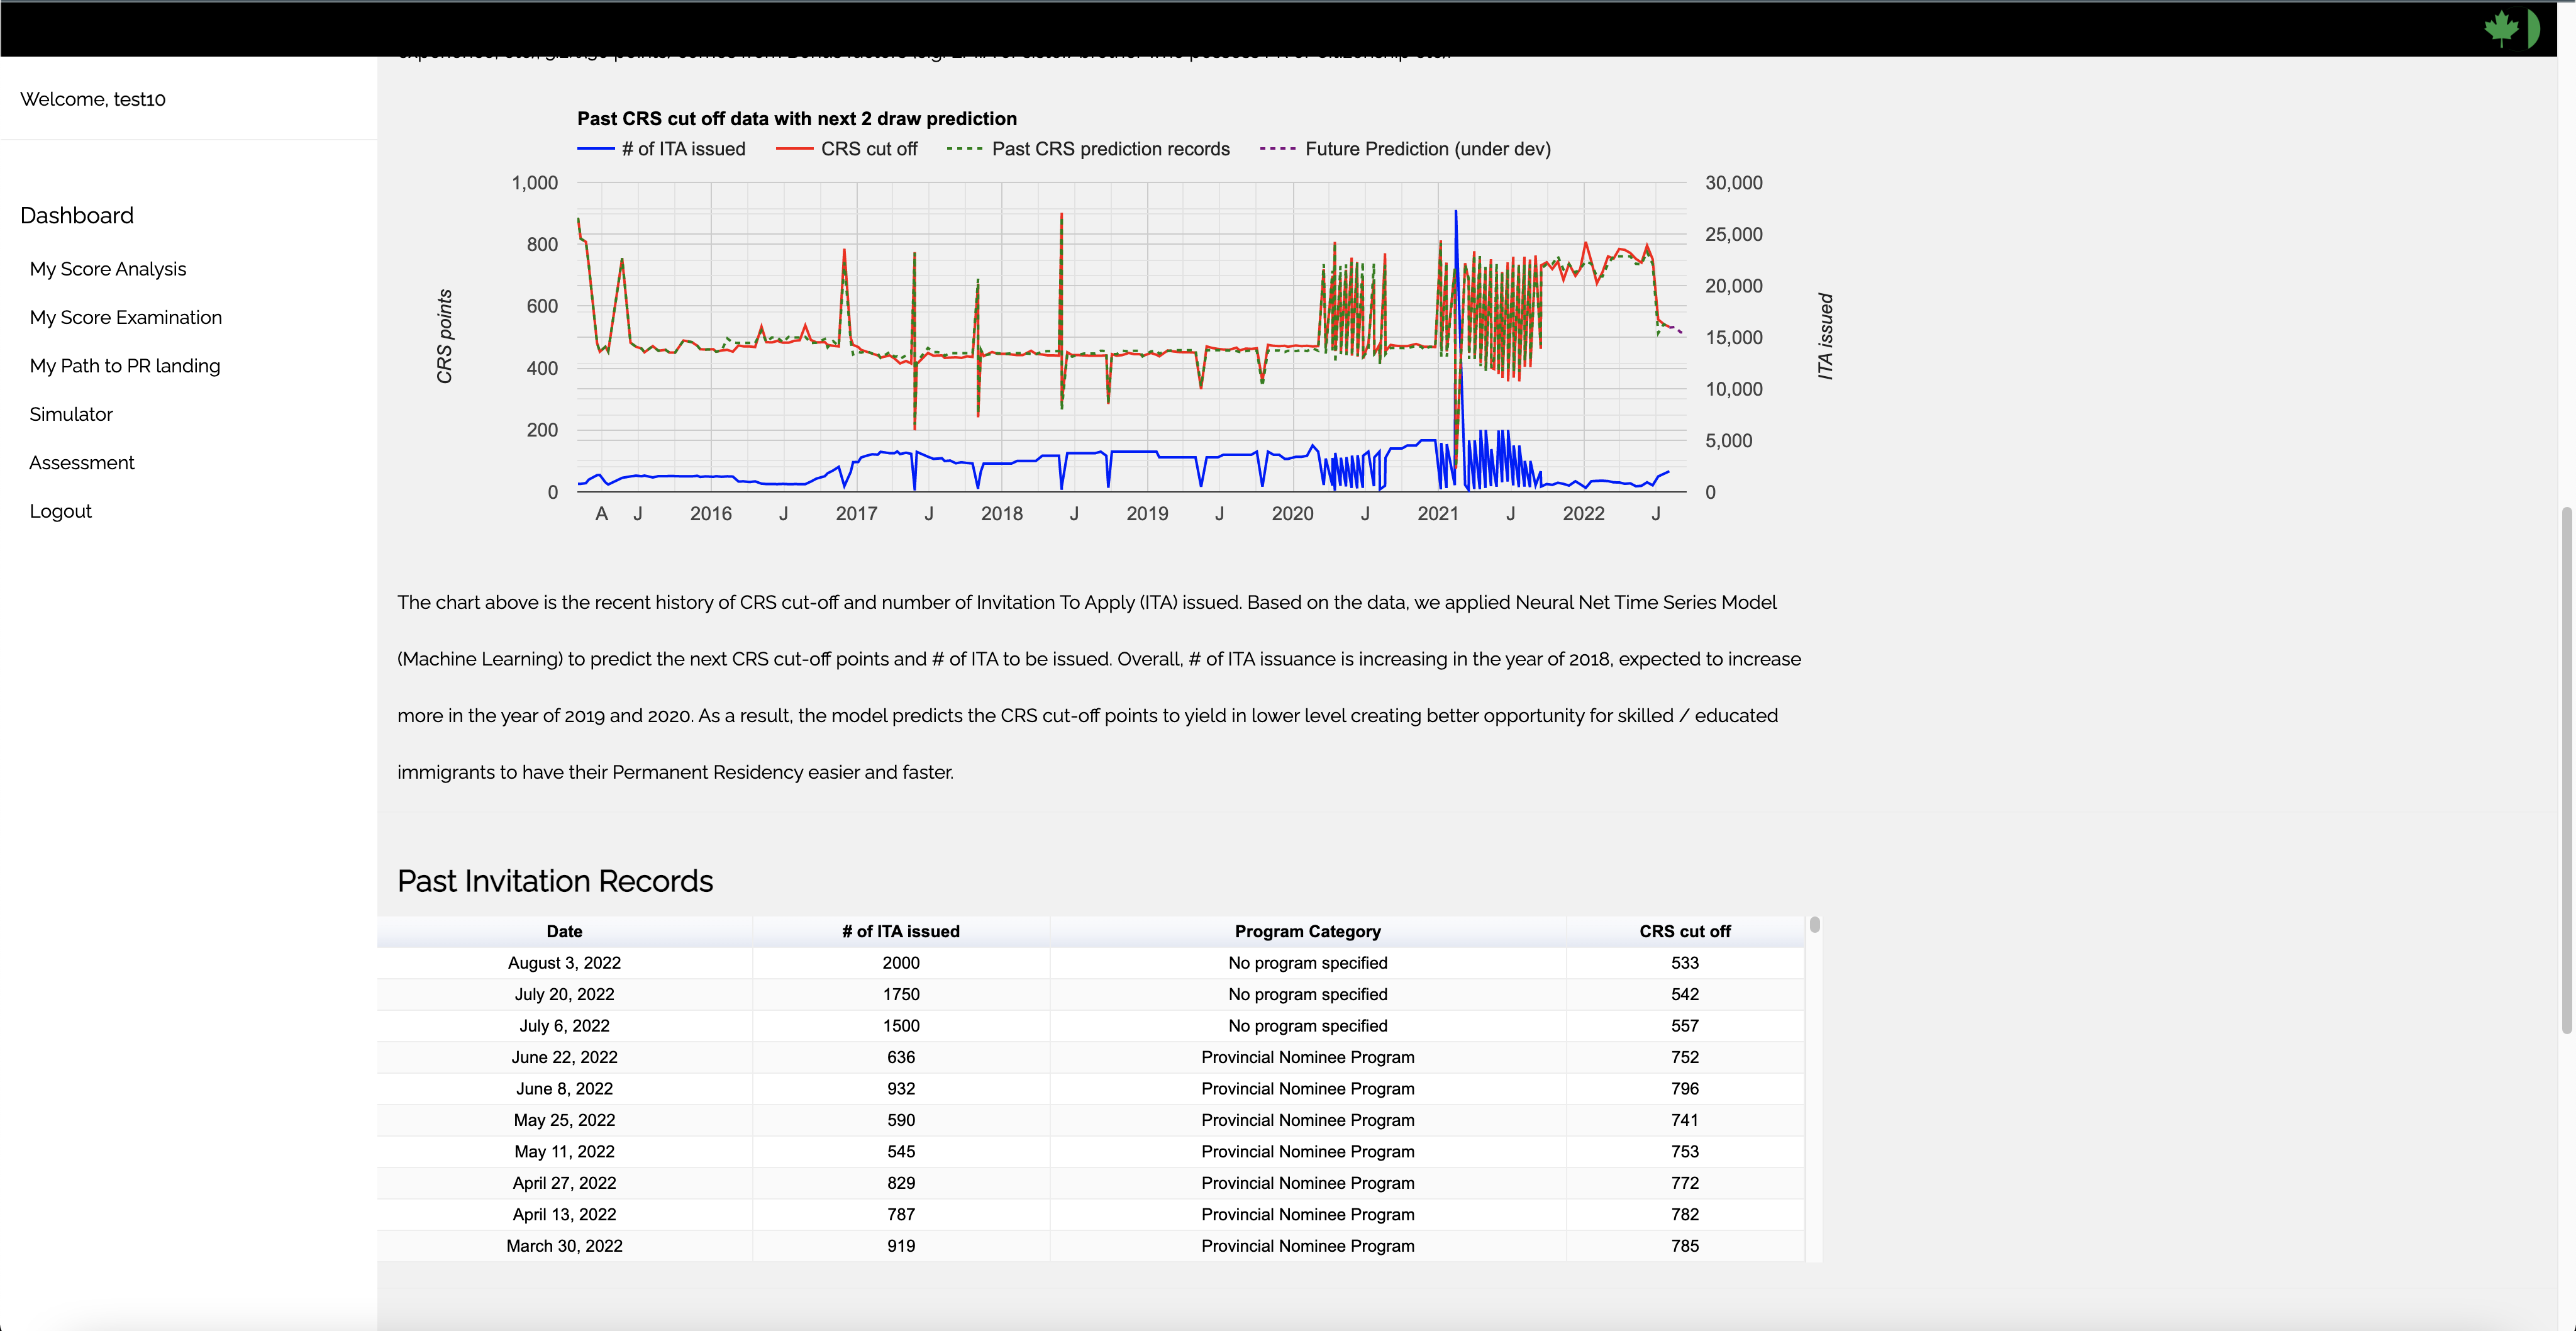Image resolution: width=2576 pixels, height=1331 pixels.
Task: Sort table by '# of ITA issued' header
Action: [x=900, y=931]
